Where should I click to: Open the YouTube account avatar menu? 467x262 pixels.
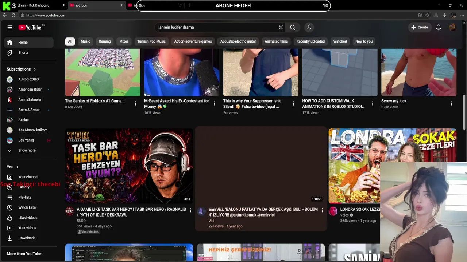(452, 27)
